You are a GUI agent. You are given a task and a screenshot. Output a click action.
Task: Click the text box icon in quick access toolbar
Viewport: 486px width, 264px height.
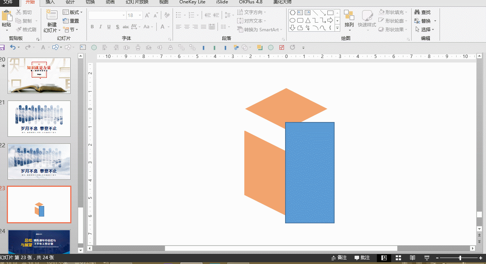(x=83, y=47)
